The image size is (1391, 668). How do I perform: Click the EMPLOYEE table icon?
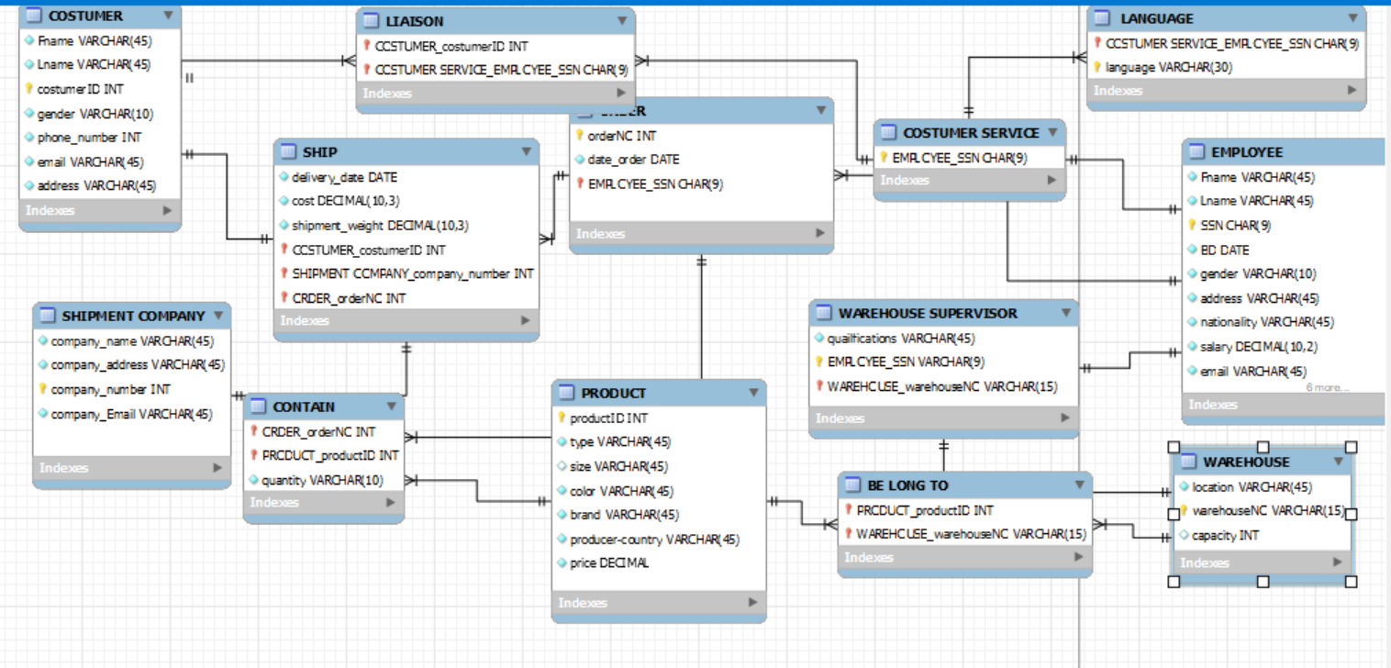(x=1196, y=152)
